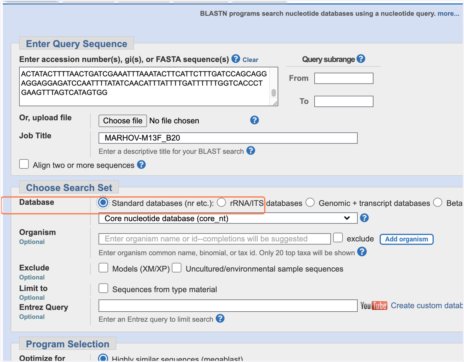Click the Choose file button

coord(123,121)
